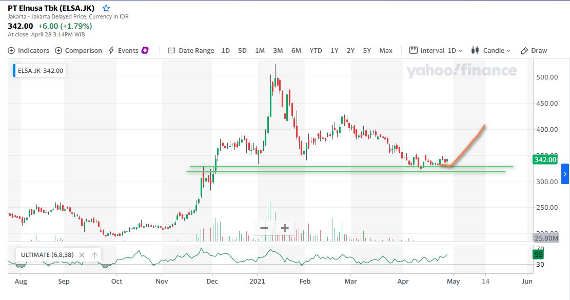The width and height of the screenshot is (570, 300).
Task: Click the 500.00 price axis label
Action: pyautogui.click(x=547, y=77)
